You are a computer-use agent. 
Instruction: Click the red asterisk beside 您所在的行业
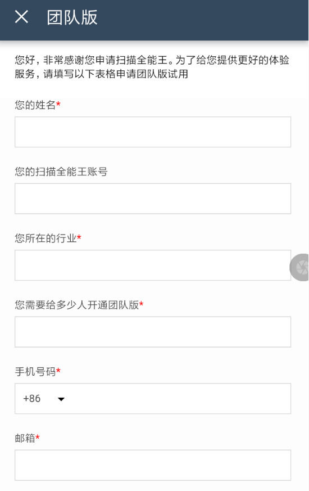tap(79, 237)
